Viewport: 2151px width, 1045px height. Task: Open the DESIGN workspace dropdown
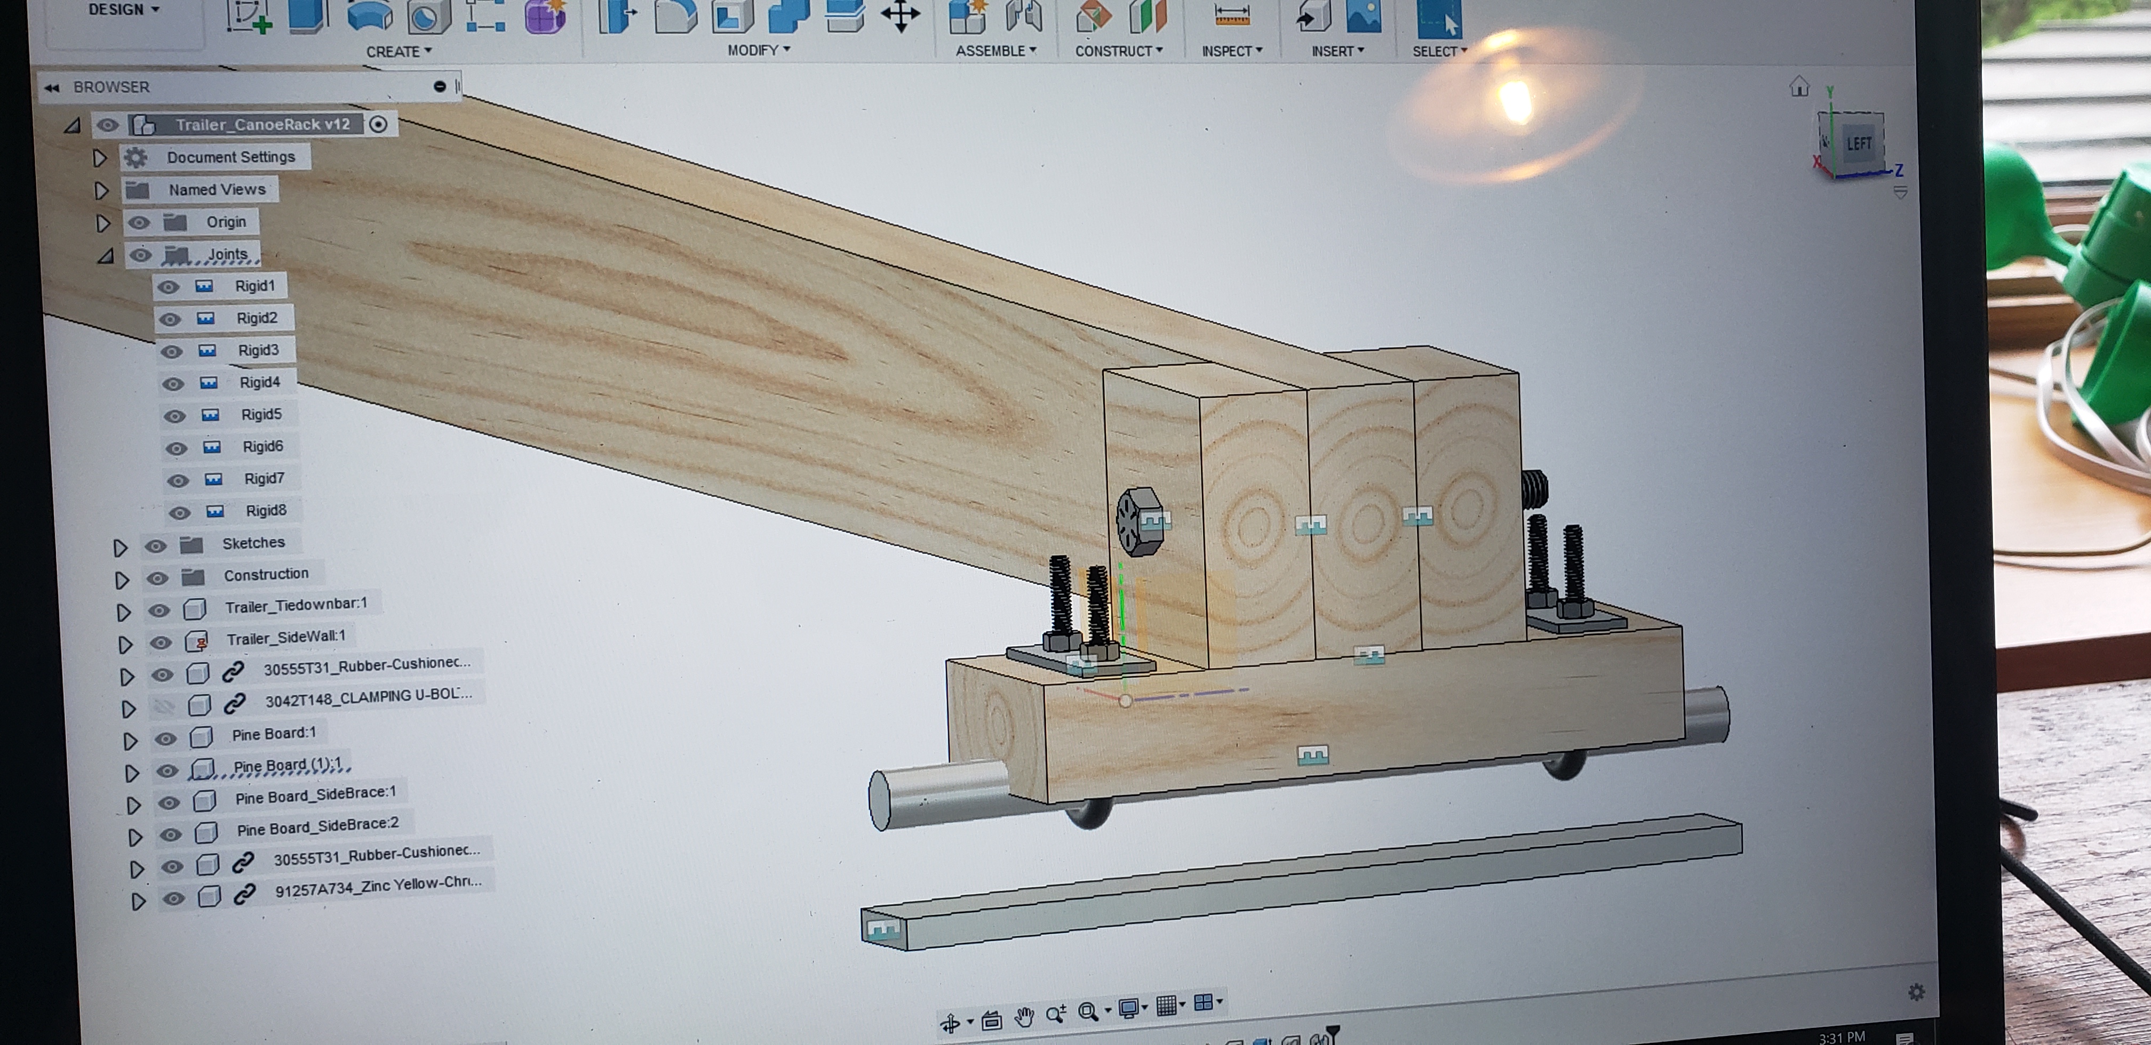(124, 9)
